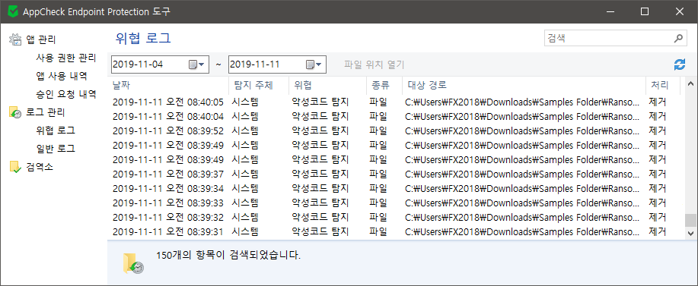
Task: Click the scrollbar up arrow
Action: (x=691, y=83)
